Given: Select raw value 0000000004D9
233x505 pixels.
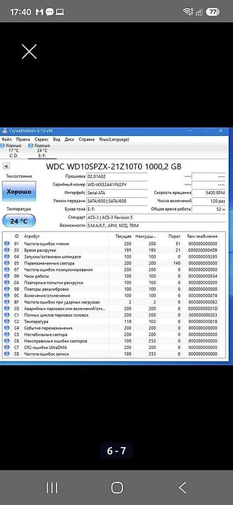Looking at the screenshot, I should tap(202, 250).
